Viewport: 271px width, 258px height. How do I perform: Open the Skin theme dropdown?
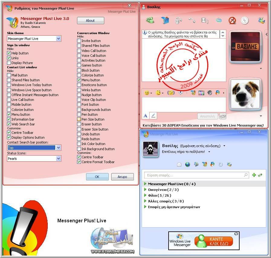click(x=58, y=39)
